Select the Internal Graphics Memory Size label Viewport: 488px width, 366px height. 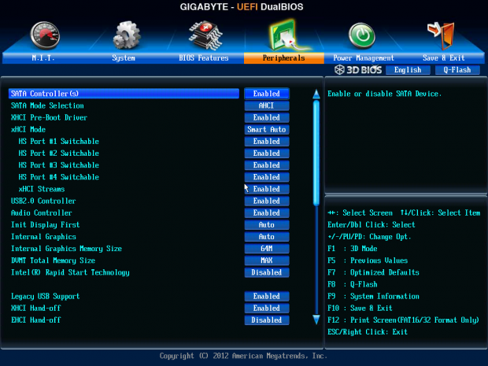pos(66,249)
